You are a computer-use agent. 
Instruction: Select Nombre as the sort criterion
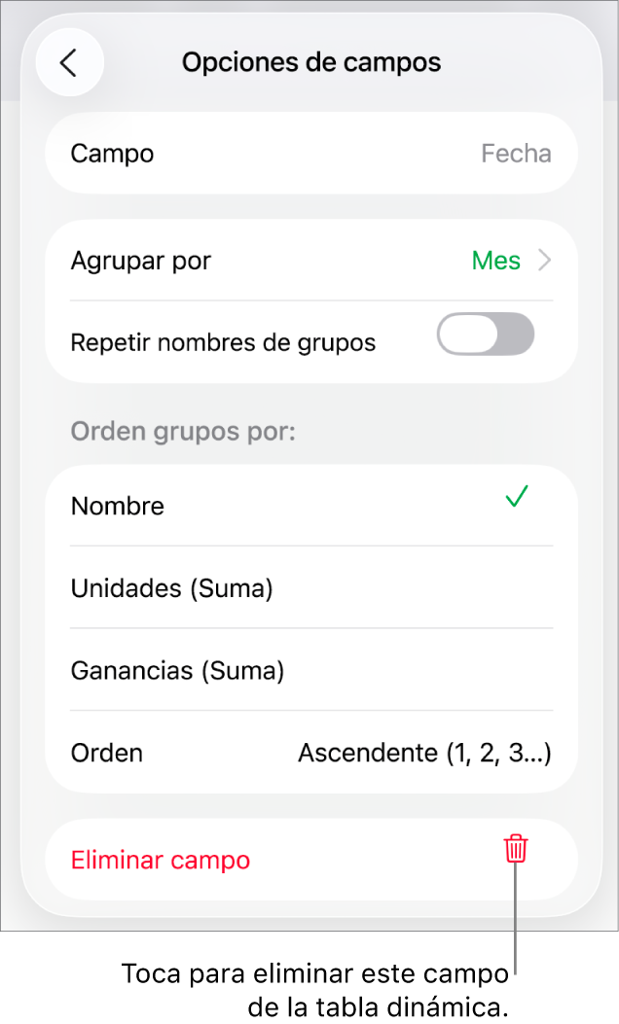pyautogui.click(x=117, y=506)
